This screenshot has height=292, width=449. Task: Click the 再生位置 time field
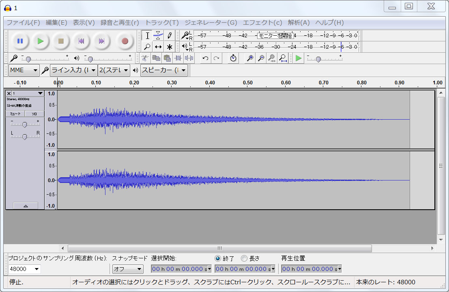[x=311, y=269]
